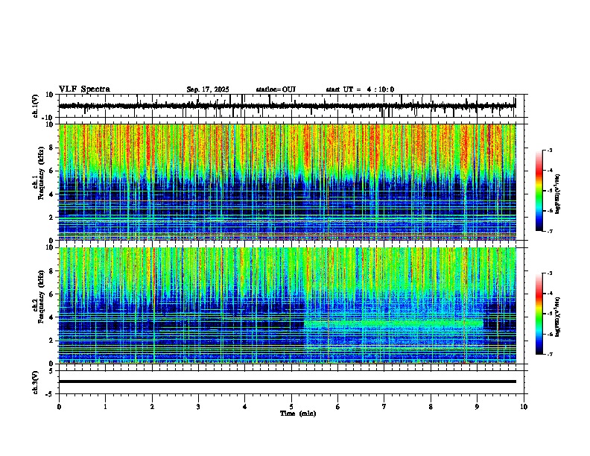
Task: Click the ch.2 "Frequency (kHz)" axis label
Action: point(41,297)
